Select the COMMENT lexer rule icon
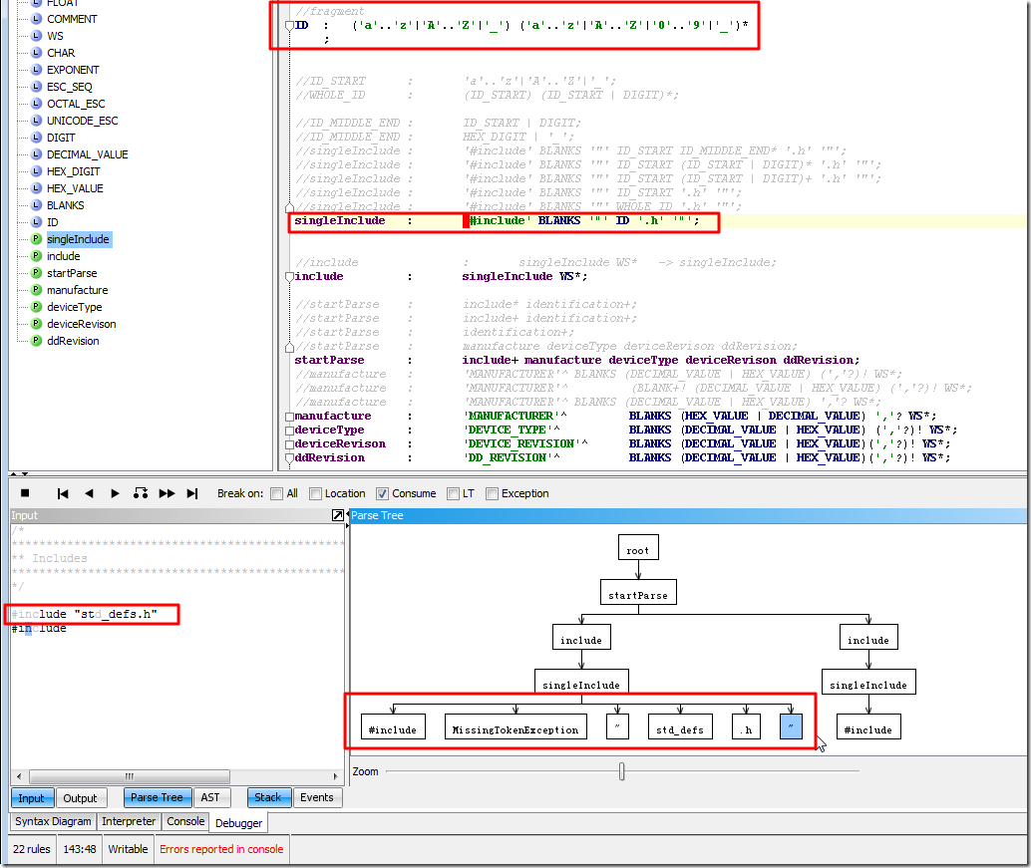This screenshot has height=868, width=1031. 37,19
